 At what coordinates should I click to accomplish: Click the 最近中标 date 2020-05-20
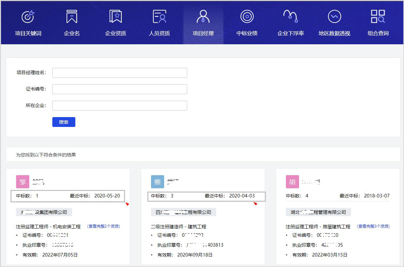pos(107,196)
